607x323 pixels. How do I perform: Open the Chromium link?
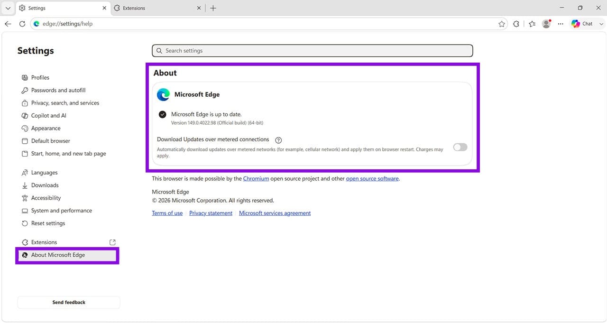256,179
